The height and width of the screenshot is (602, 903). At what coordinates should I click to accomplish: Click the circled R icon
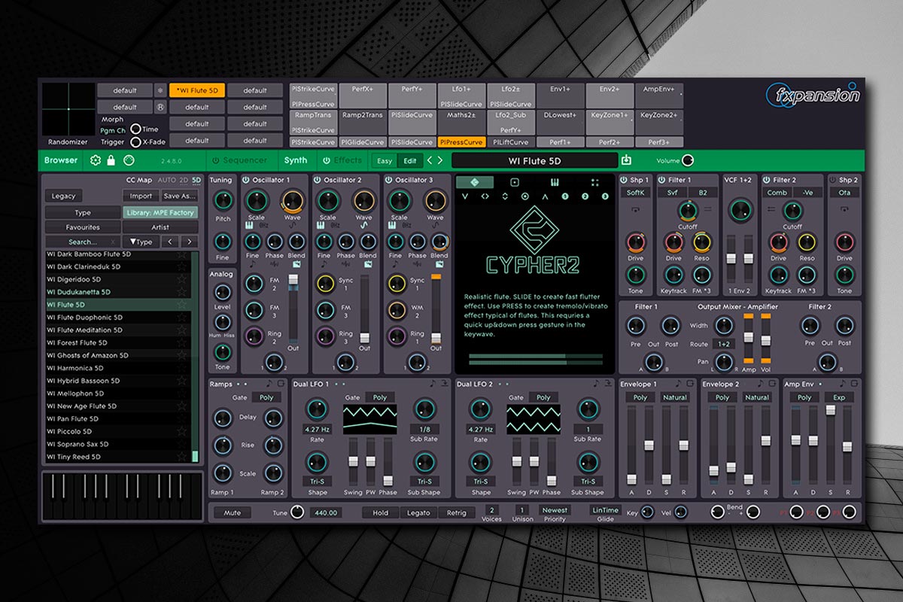(x=159, y=107)
